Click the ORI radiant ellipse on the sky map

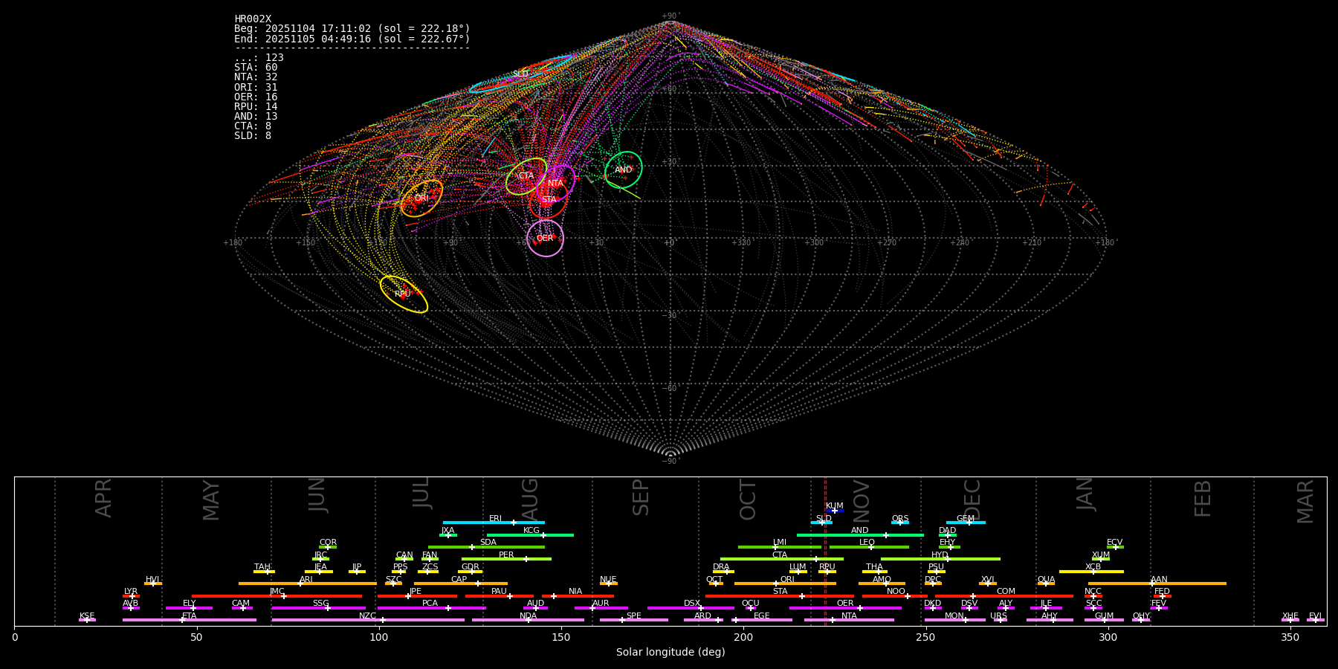421,198
